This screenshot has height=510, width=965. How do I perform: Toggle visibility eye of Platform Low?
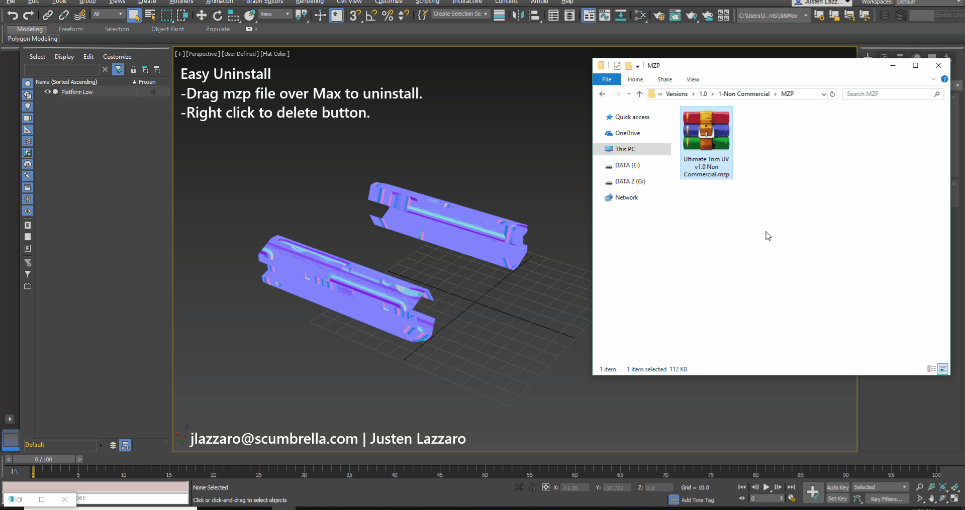click(x=48, y=92)
